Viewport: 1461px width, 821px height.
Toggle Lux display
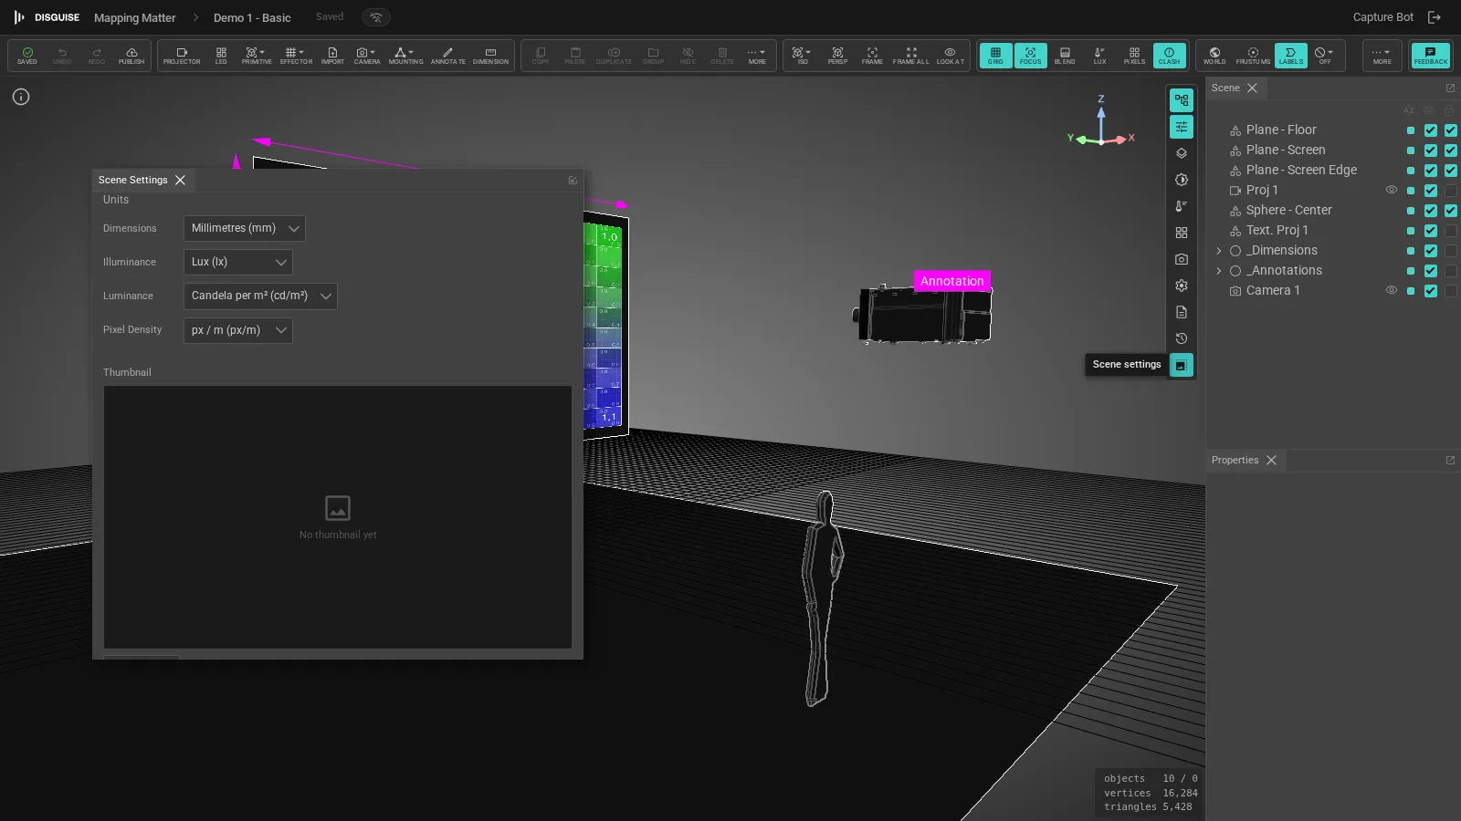(1099, 56)
